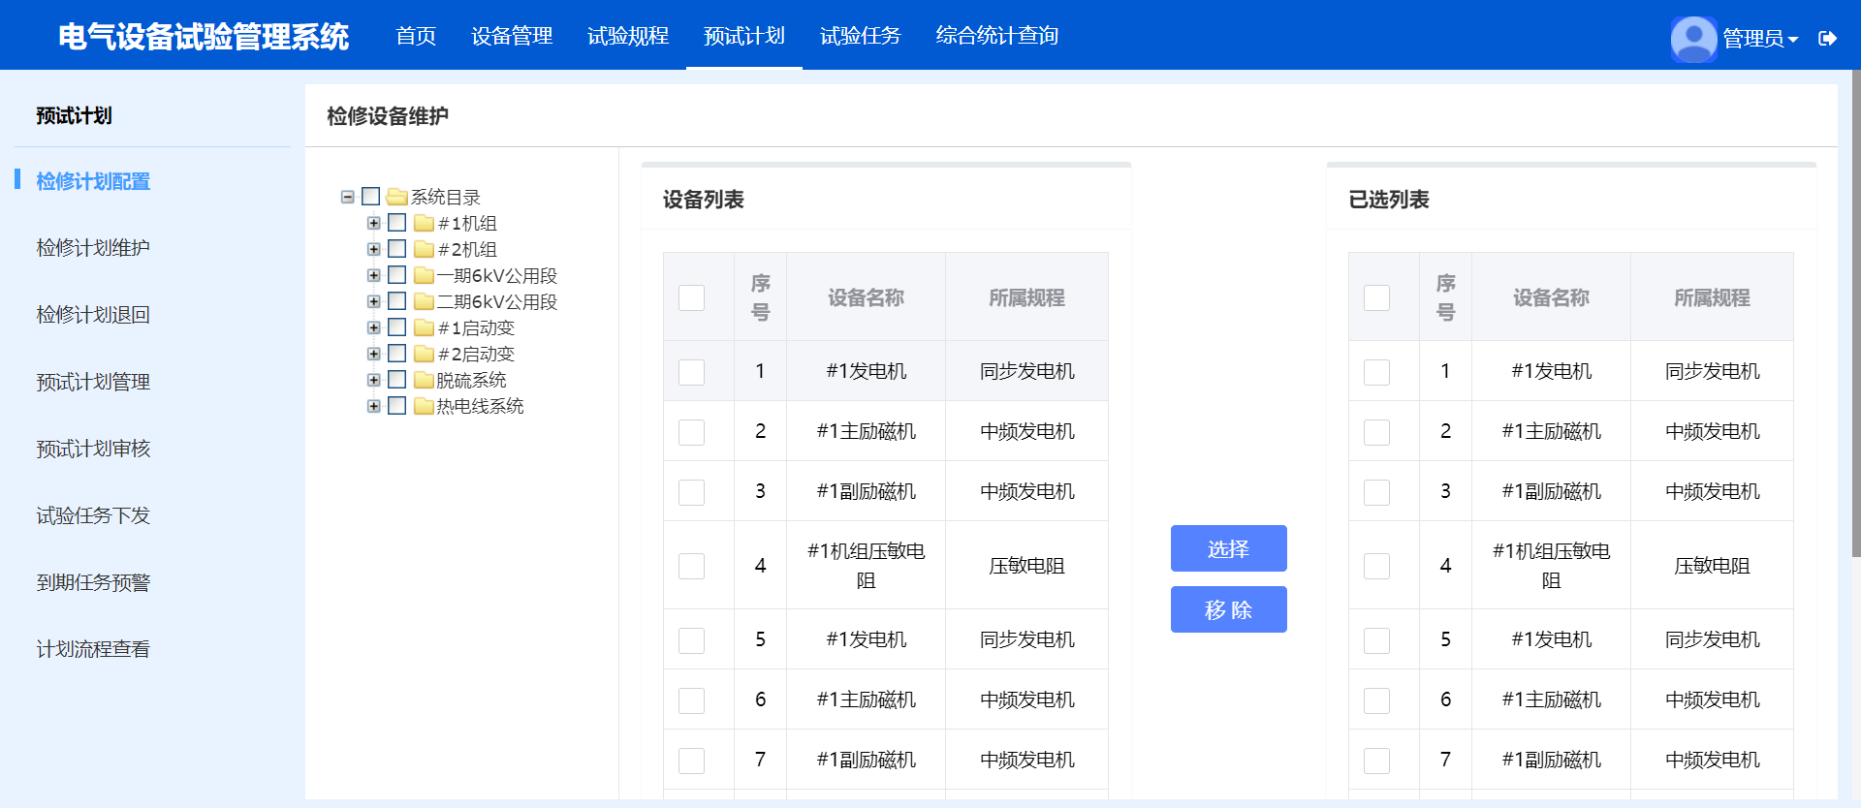
Task: Click the 选择 button
Action: pyautogui.click(x=1228, y=548)
